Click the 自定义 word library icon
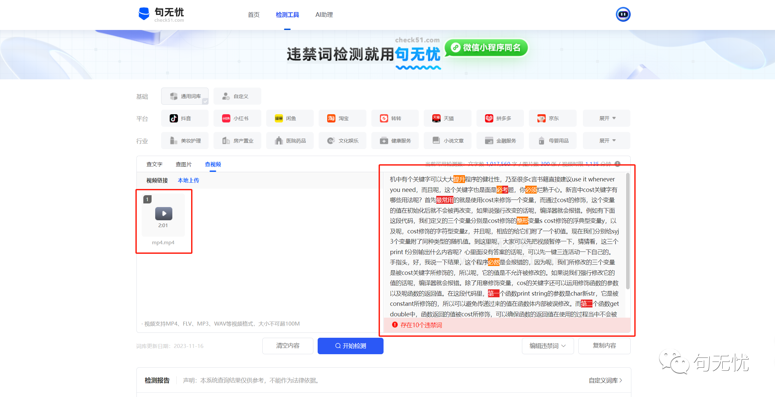Image resolution: width=775 pixels, height=397 pixels. click(226, 96)
